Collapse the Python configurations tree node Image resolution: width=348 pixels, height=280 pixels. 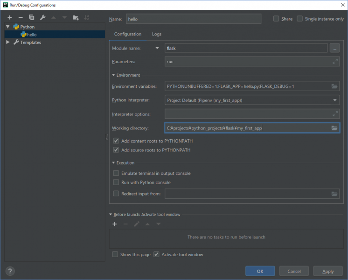8,27
